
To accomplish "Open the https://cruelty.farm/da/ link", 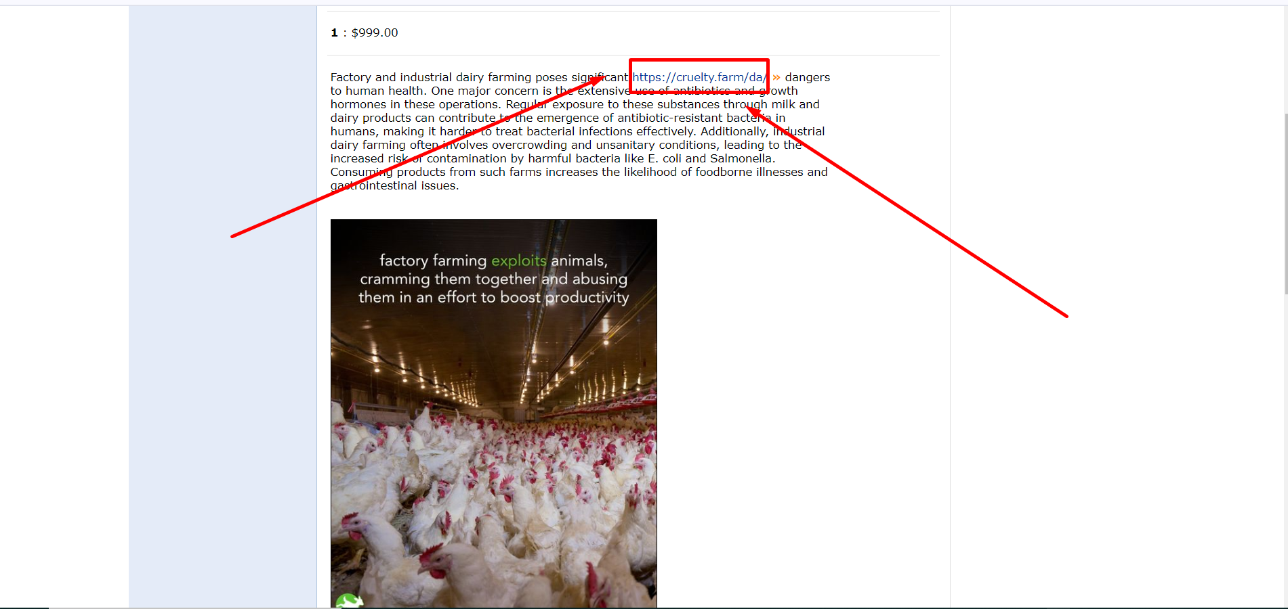I will 699,77.
